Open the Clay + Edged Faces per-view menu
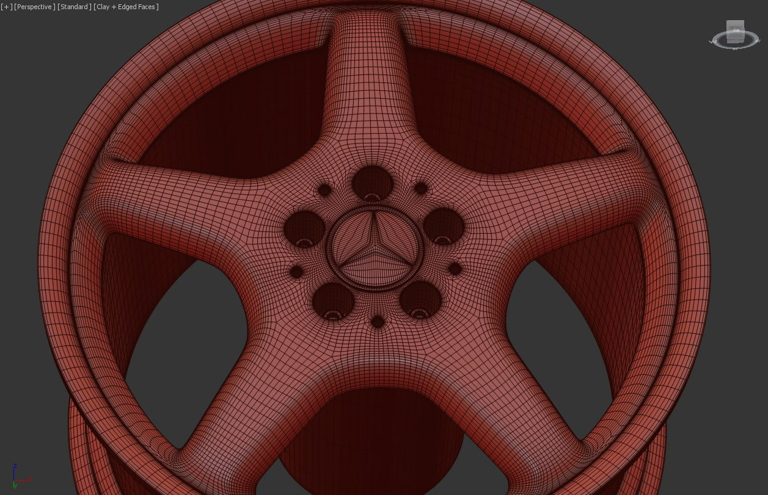Screen dimensions: 768x495 [126, 7]
